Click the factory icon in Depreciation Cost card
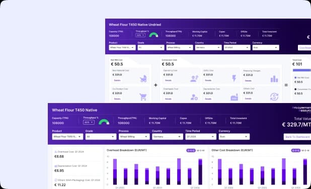 coord(234,97)
